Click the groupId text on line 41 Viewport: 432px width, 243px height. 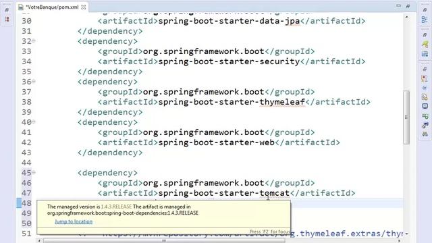[204, 132]
